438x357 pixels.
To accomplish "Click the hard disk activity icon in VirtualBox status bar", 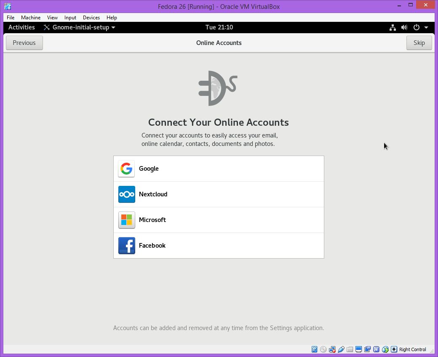I will click(314, 349).
